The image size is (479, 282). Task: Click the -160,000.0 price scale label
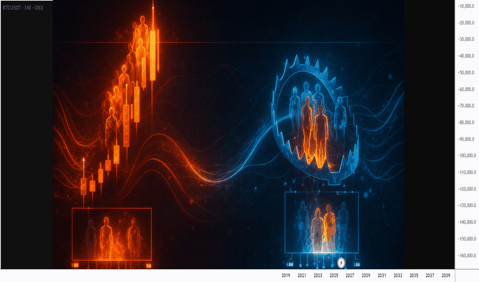click(466, 255)
